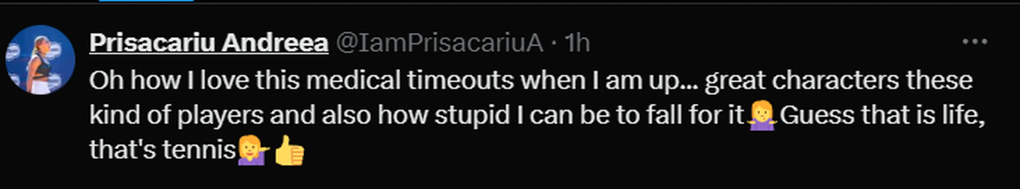The height and width of the screenshot is (189, 1020).
Task: Click the woman tipping hand emoji
Action: pos(252,150)
